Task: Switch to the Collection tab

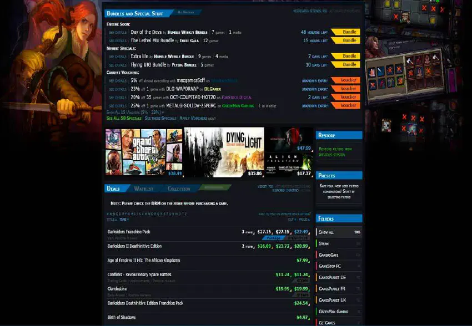Action: tap(179, 189)
